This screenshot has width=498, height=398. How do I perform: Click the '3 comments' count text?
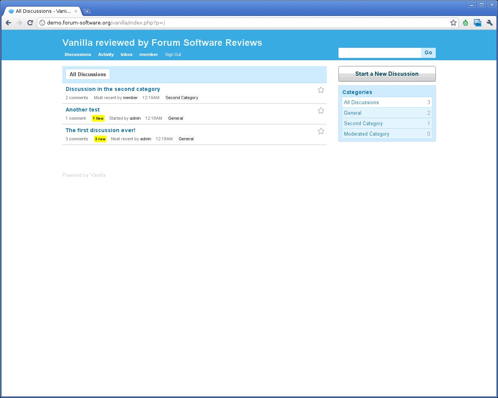tap(77, 139)
